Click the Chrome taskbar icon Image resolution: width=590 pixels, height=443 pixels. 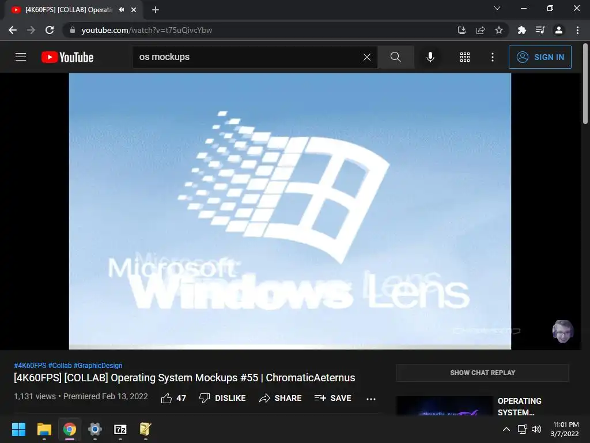(70, 429)
